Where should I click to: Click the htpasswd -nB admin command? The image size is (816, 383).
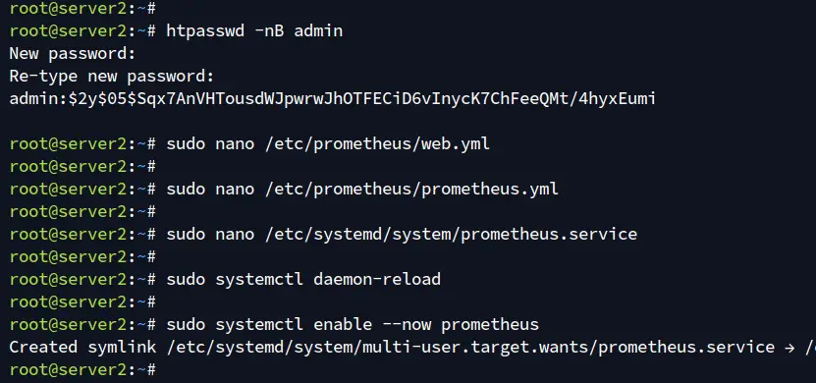(254, 30)
